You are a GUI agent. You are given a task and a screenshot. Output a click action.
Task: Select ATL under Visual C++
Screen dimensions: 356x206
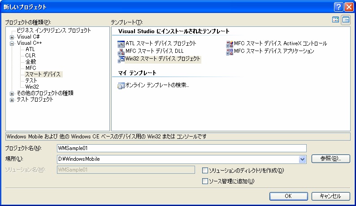pos(30,49)
